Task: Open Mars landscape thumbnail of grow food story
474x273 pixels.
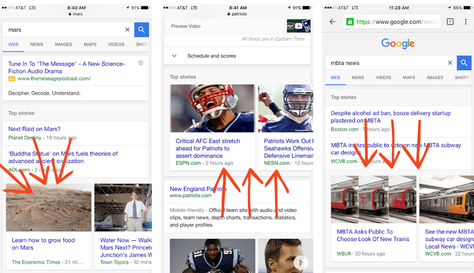Action: click(x=48, y=207)
